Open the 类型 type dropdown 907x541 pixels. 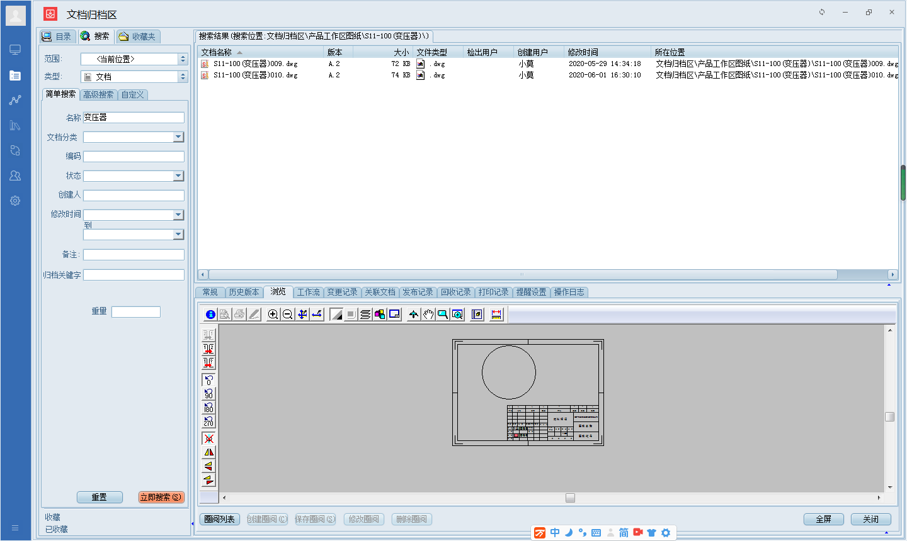coord(183,77)
